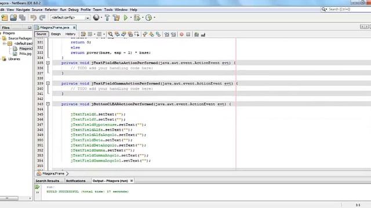Click Clean and Build Project icon
371x208 pixels.
pos(116,18)
